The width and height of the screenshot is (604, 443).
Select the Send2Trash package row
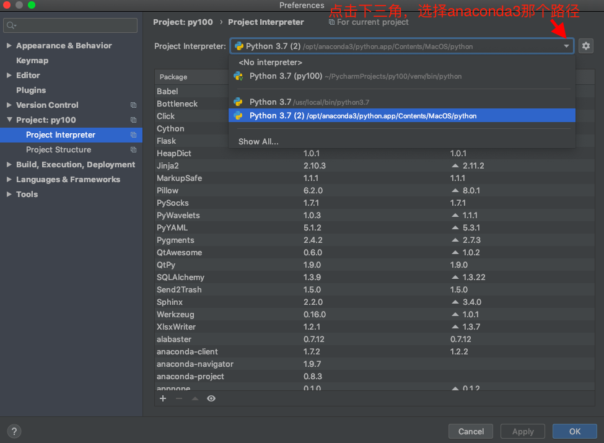point(374,290)
